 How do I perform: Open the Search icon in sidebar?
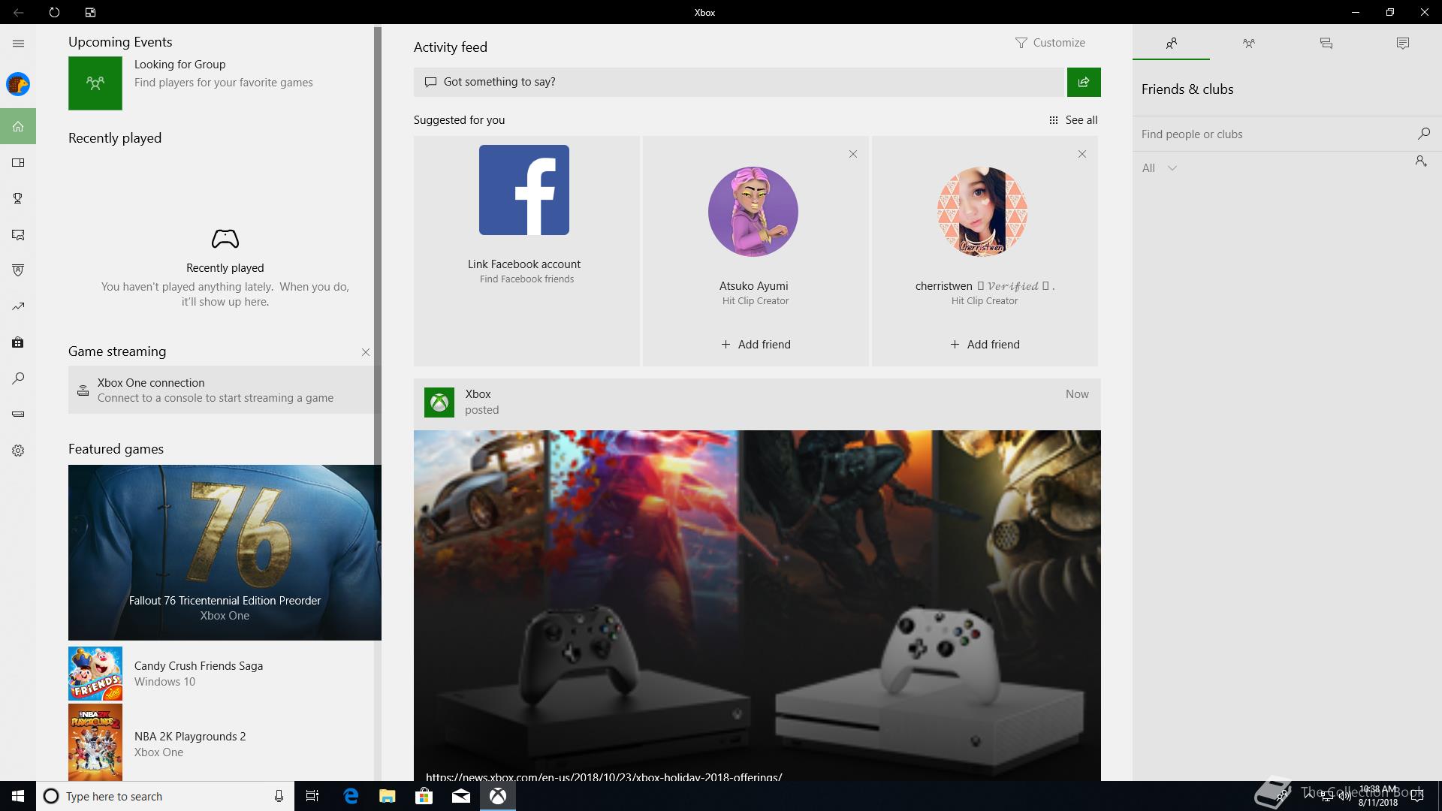pos(18,378)
